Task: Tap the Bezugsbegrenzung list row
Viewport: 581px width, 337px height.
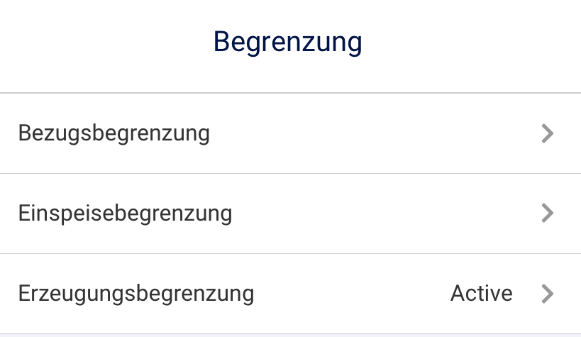Action: (284, 133)
